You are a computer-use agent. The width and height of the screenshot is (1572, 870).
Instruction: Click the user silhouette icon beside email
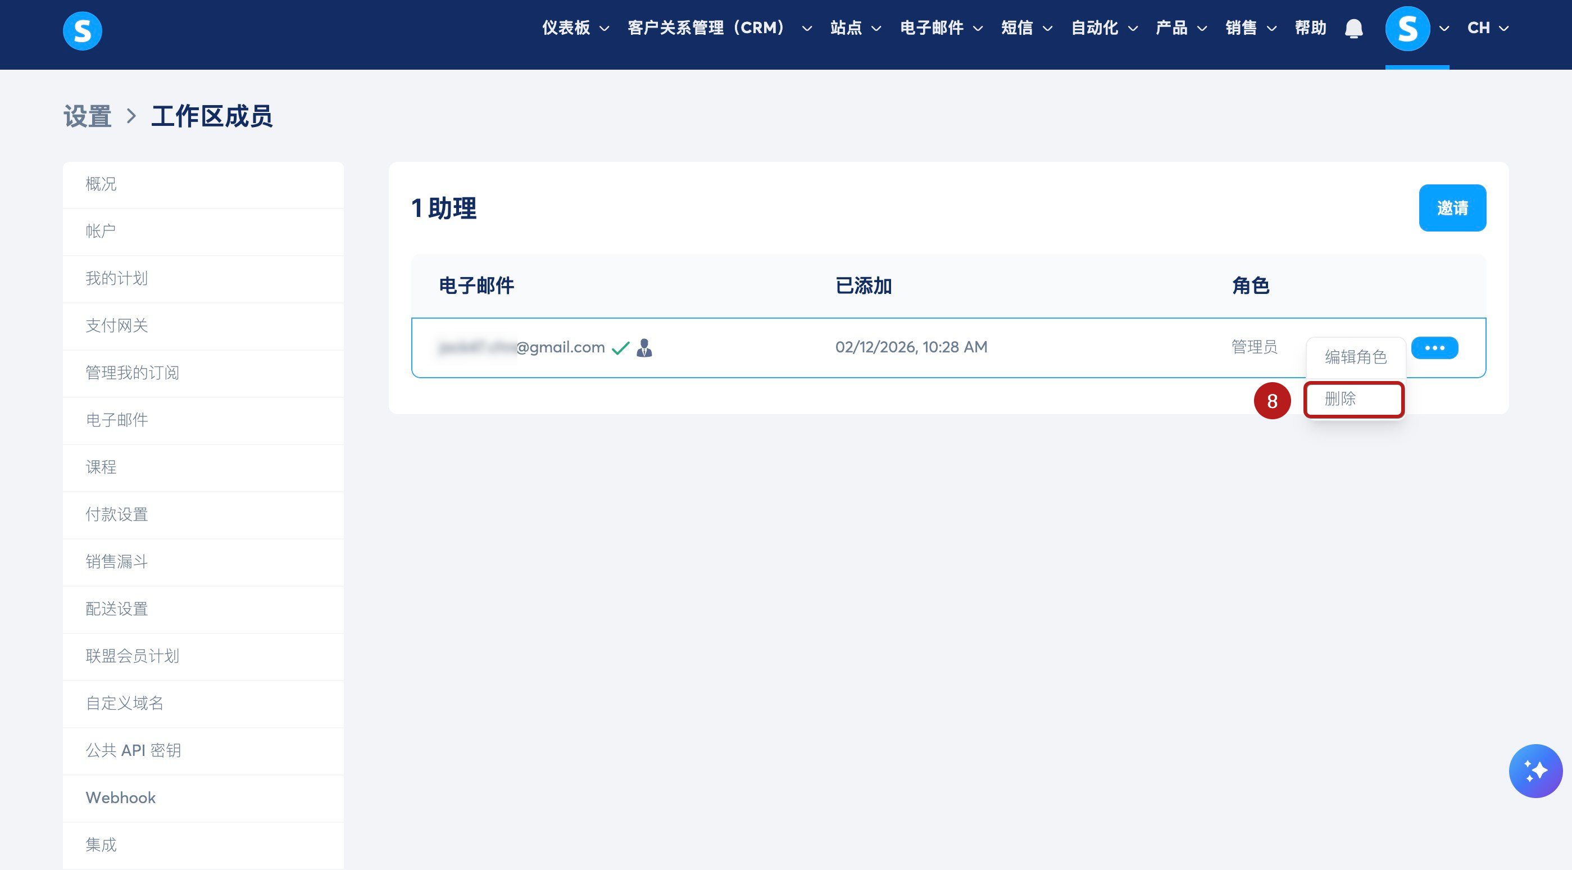click(x=644, y=348)
